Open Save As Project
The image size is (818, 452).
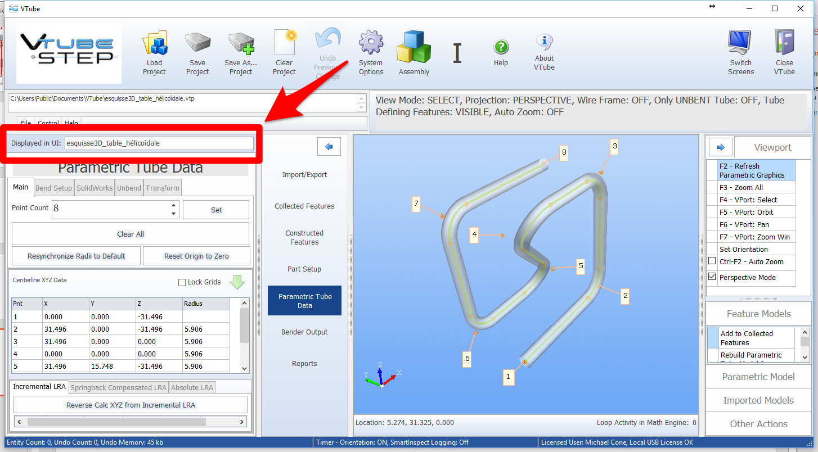click(x=241, y=44)
